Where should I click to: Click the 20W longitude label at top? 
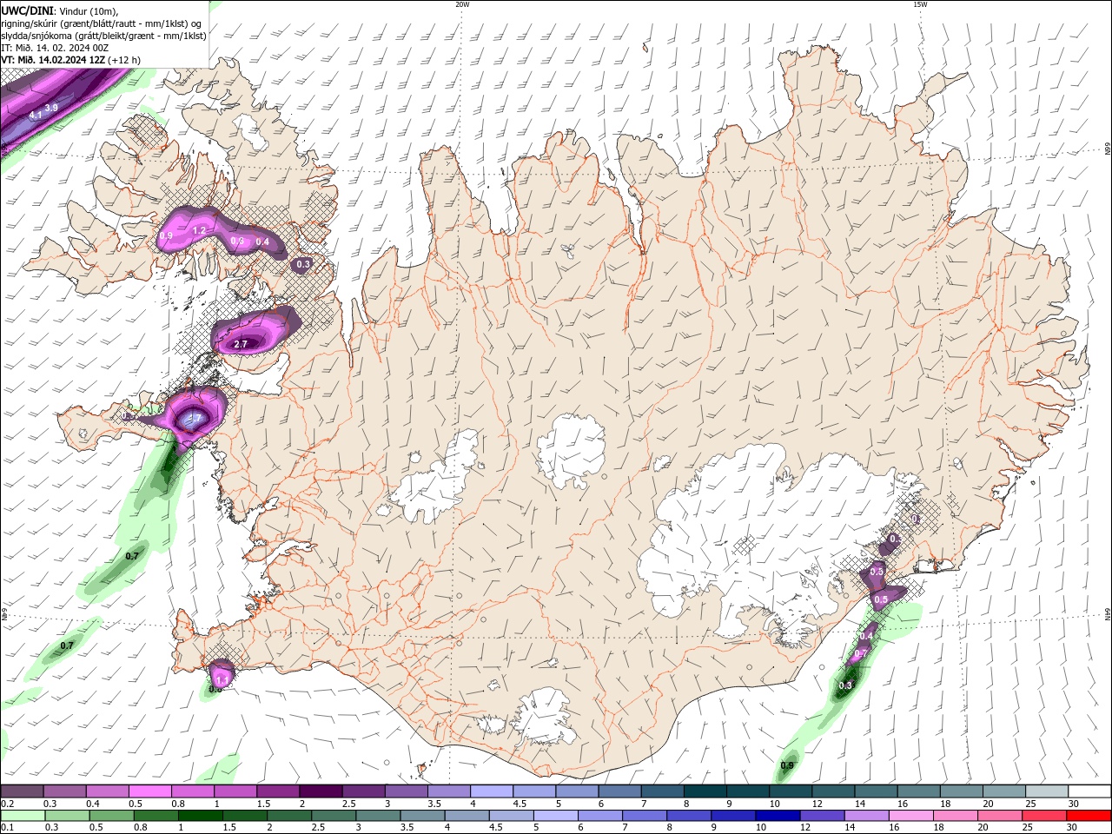coord(462,4)
